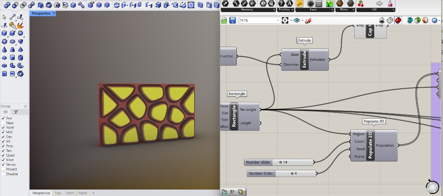Expand the Input panel plus button

click(x=332, y=10)
